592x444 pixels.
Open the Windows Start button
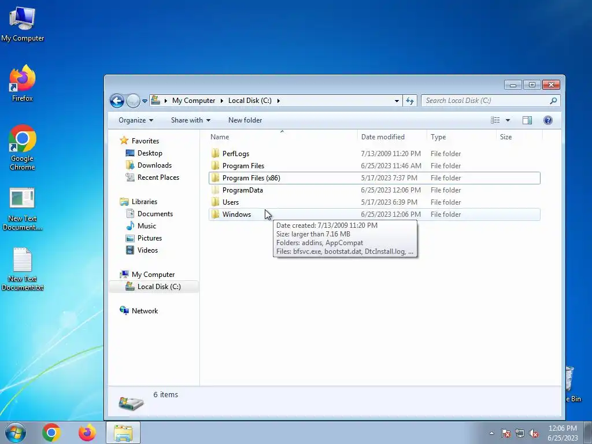point(14,432)
